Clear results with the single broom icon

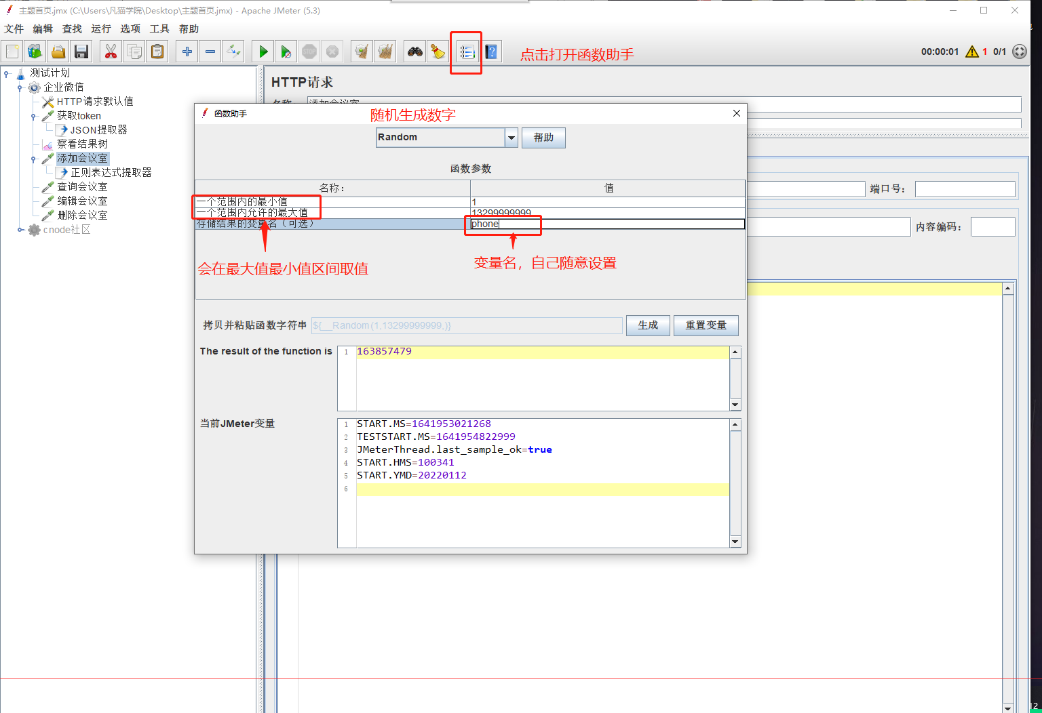coord(362,52)
